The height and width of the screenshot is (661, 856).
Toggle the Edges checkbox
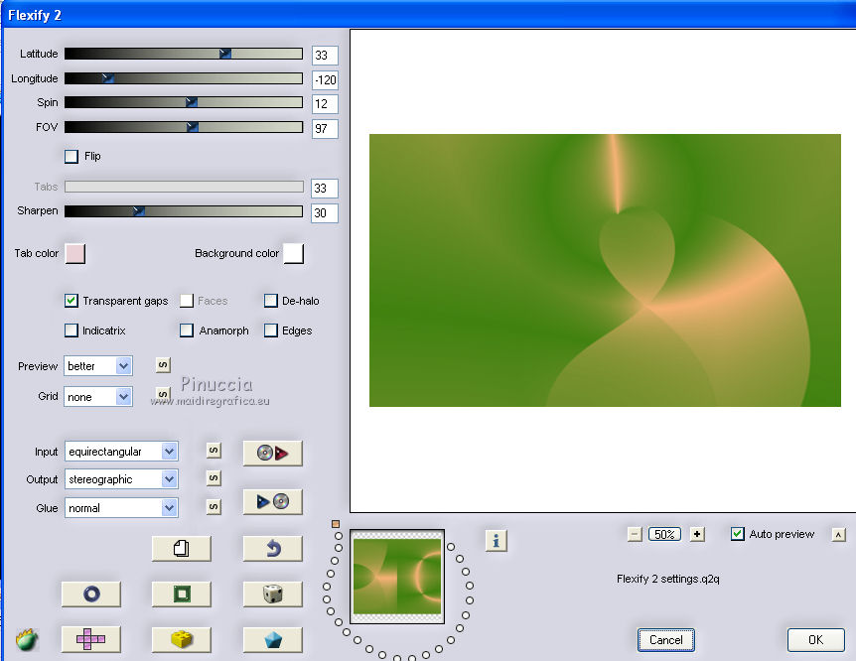click(271, 330)
